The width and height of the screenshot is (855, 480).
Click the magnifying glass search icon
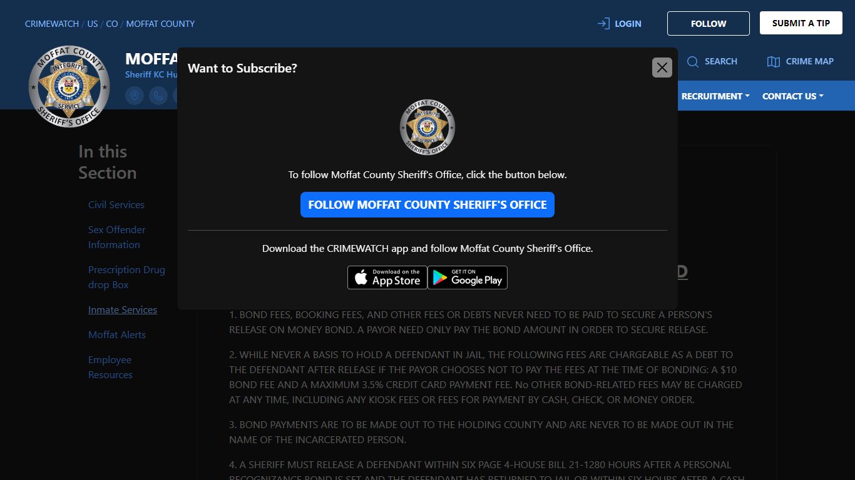coord(693,61)
